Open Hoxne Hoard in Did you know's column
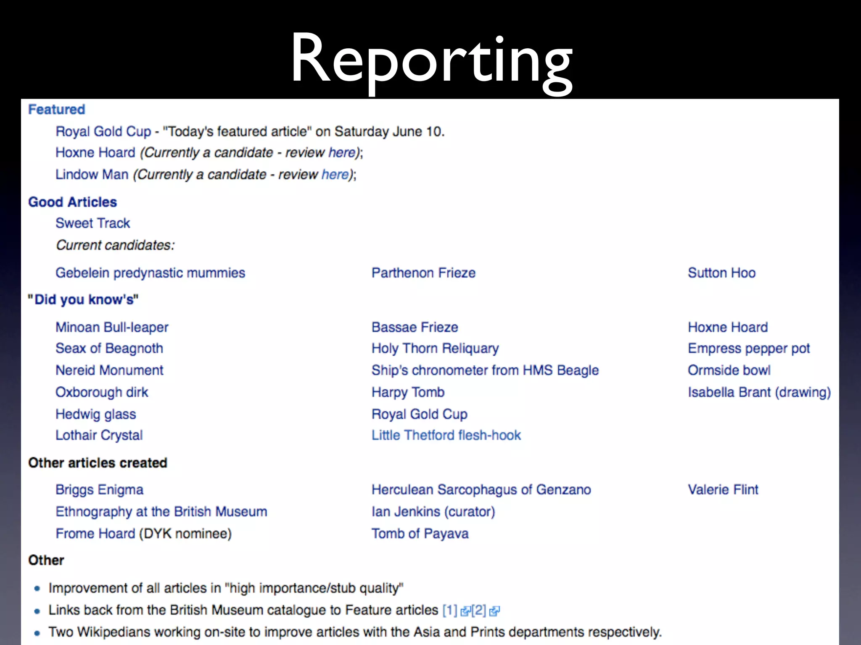The width and height of the screenshot is (861, 645). coord(728,327)
